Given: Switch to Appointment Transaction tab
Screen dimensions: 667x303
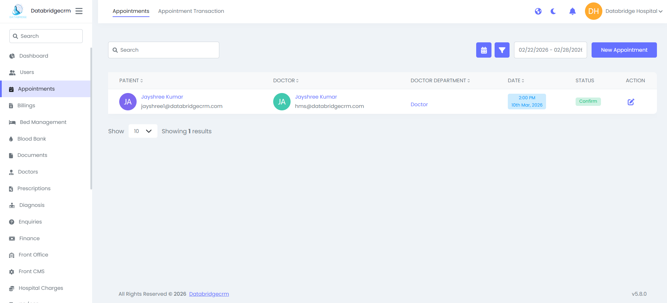Looking at the screenshot, I should pos(191,11).
